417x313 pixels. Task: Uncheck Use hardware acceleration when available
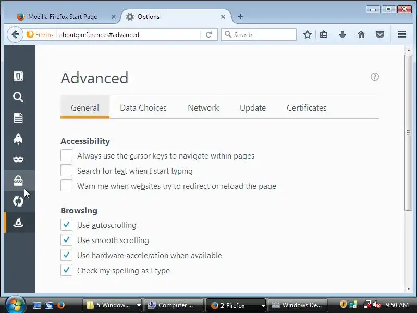67,255
